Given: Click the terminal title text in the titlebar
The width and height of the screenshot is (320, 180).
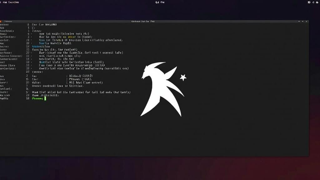Looking at the screenshot, I should [x=144, y=22].
